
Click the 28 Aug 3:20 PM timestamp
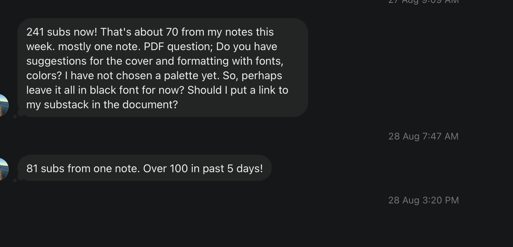[423, 200]
